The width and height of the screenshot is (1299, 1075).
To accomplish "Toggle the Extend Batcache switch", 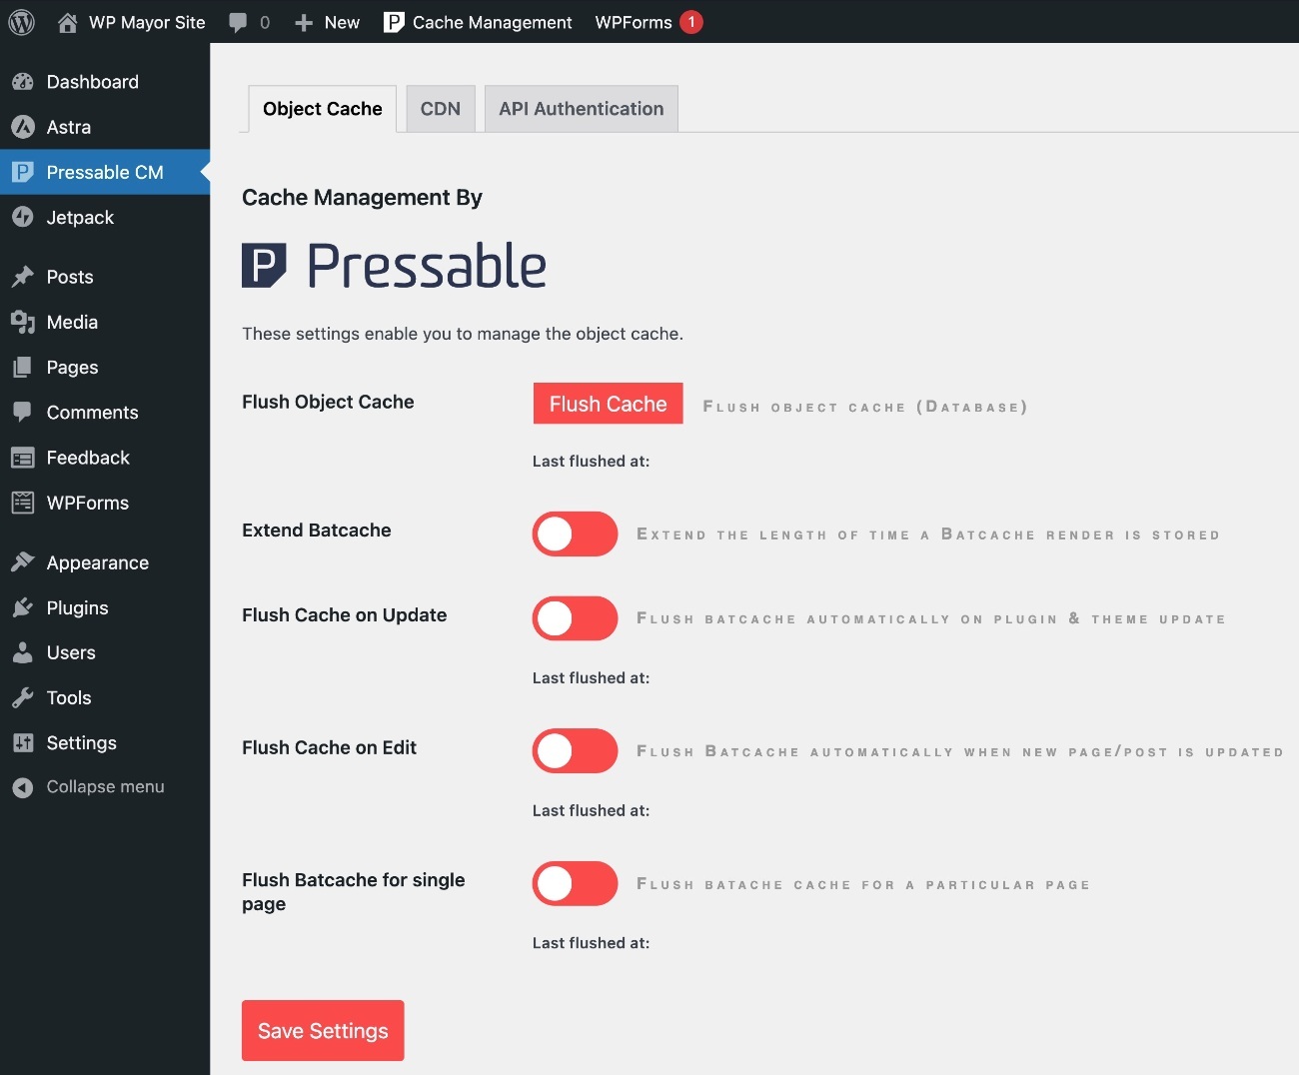I will (x=575, y=534).
